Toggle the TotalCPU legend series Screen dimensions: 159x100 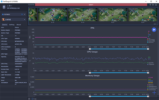[x=151, y=64]
